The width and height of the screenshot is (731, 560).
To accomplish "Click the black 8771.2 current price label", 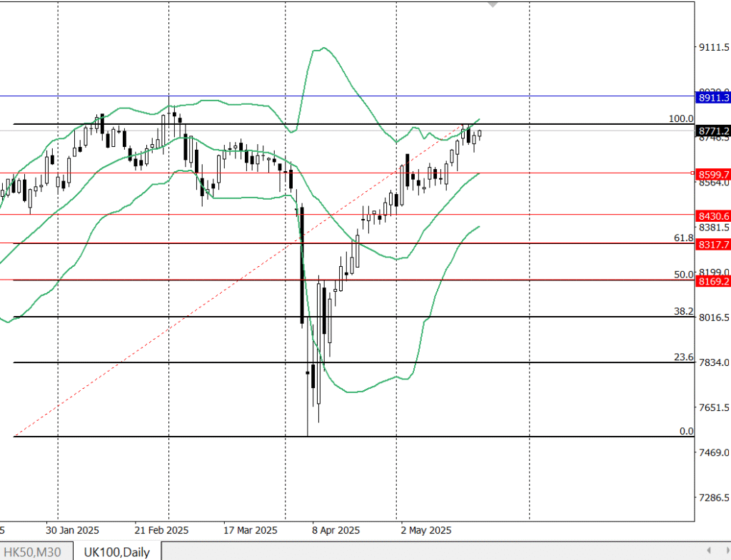I will pos(713,131).
